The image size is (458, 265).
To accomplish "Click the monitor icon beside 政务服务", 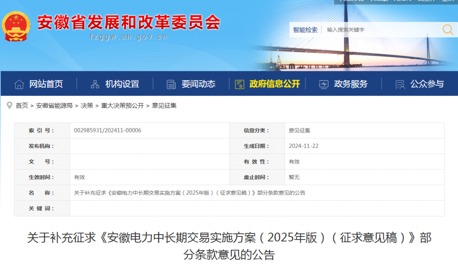I will coord(324,84).
